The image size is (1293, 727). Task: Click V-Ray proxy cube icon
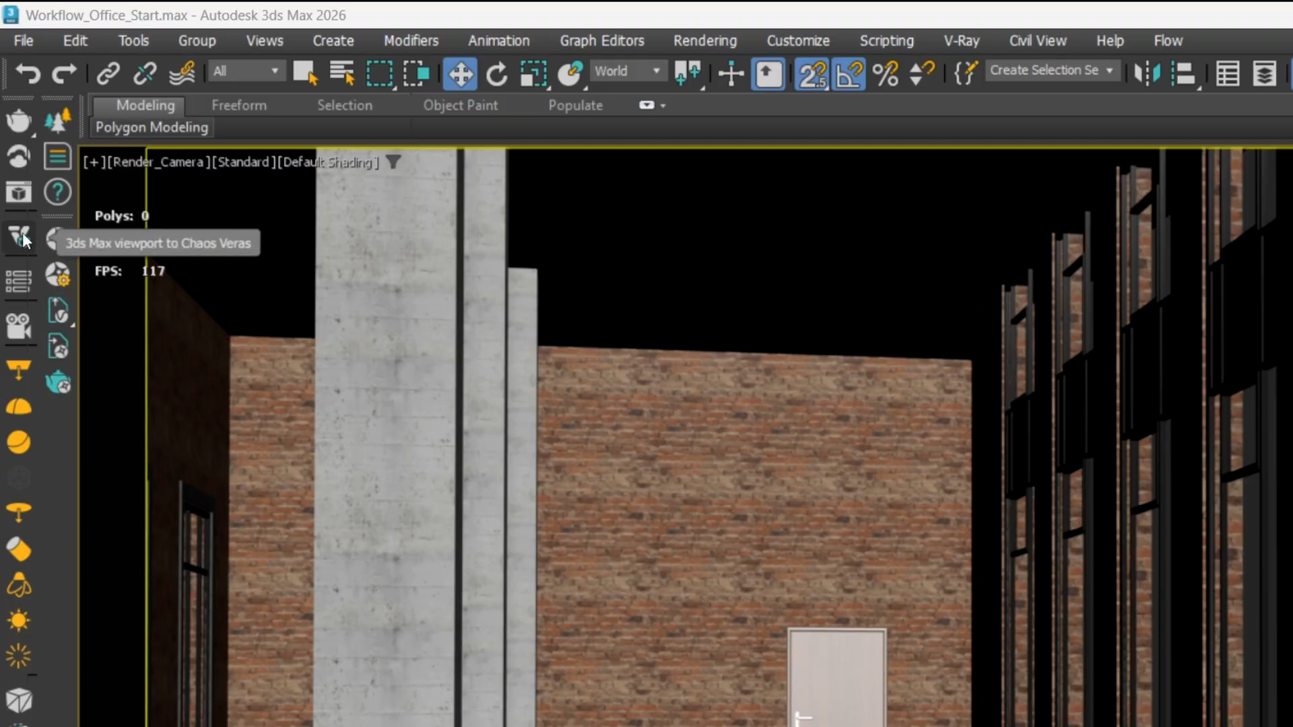19,701
